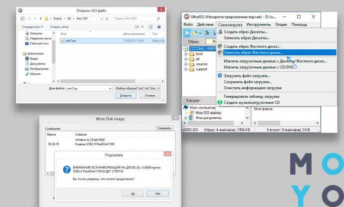The image size is (344, 207).
Task: Open the Actions (Действия) menu in UltraISO
Action: tap(205, 24)
